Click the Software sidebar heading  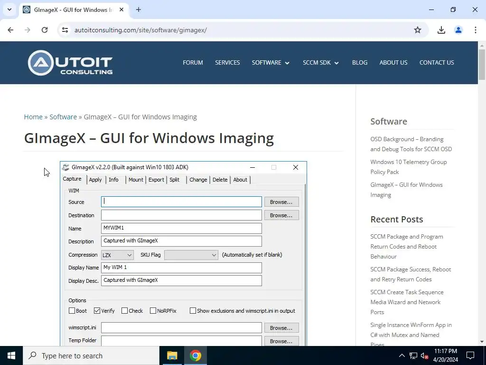(x=389, y=121)
